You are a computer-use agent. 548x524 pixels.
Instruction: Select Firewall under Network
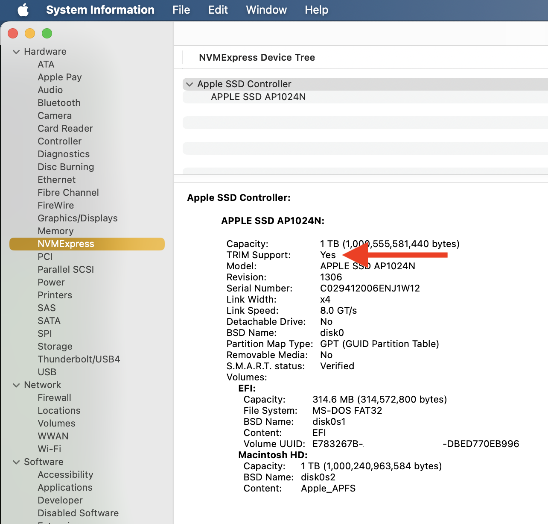point(55,398)
